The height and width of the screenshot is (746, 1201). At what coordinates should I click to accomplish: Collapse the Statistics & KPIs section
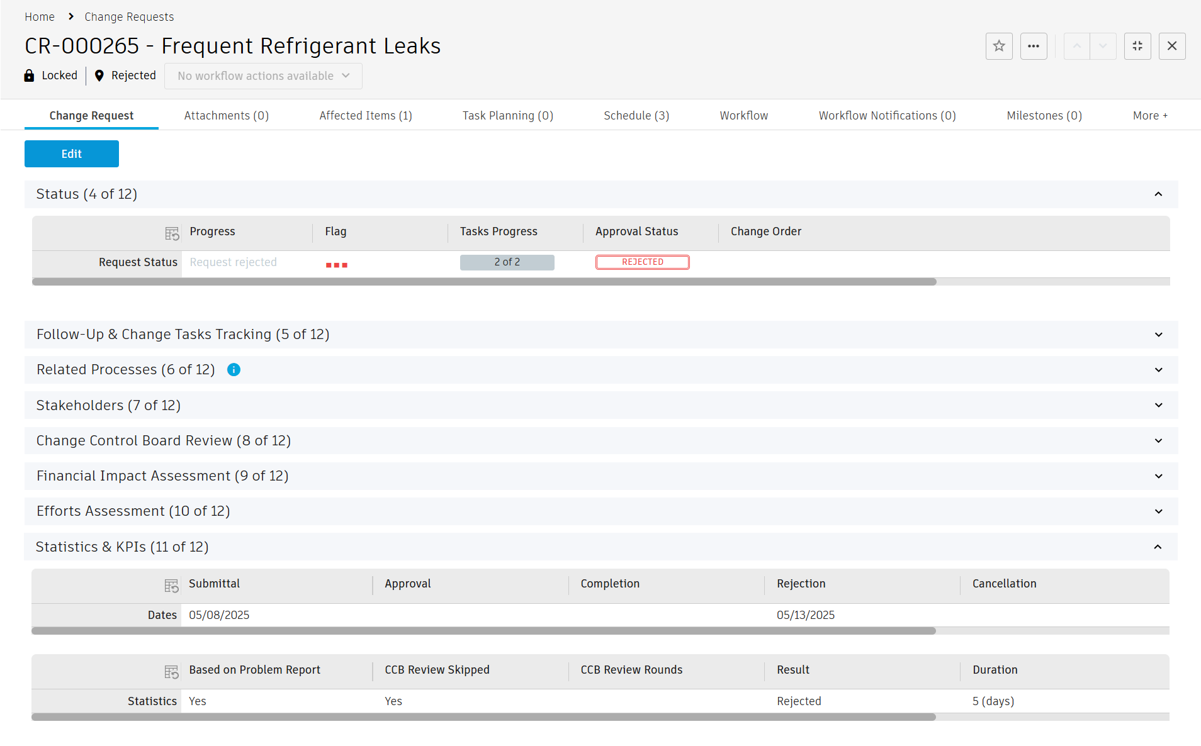1158,547
